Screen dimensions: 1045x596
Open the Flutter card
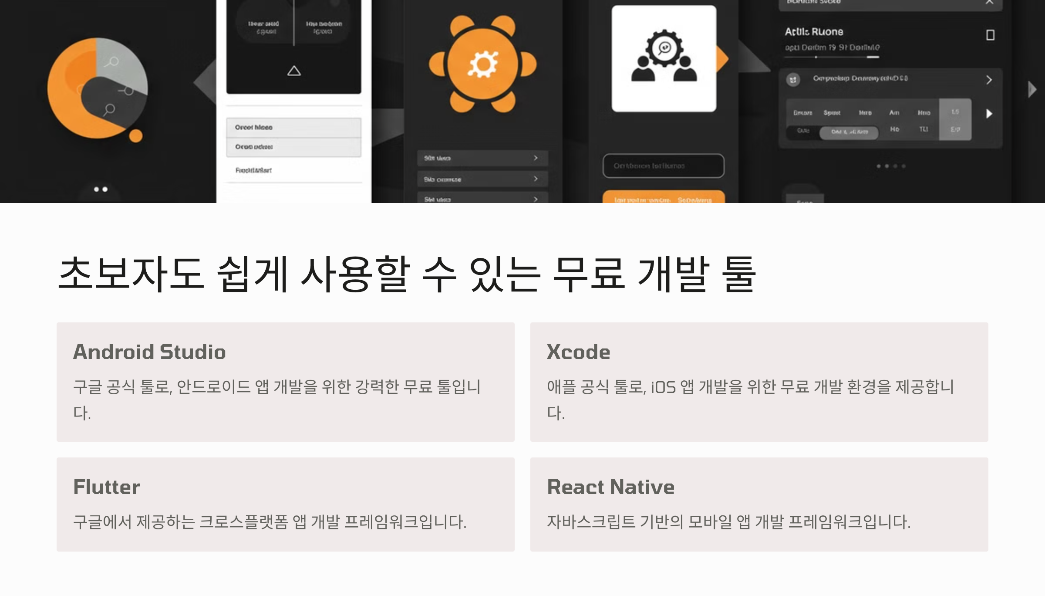click(x=285, y=504)
